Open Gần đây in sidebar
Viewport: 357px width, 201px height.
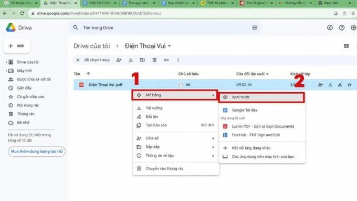[x=24, y=88]
